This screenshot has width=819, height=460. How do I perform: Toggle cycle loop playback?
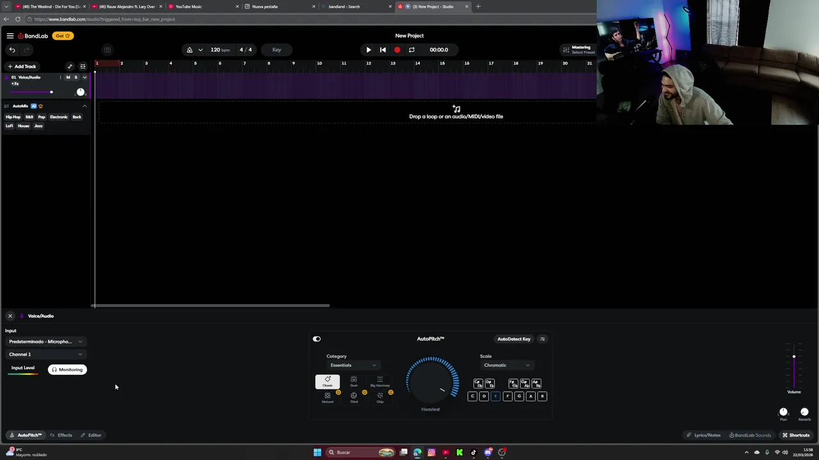pos(411,50)
